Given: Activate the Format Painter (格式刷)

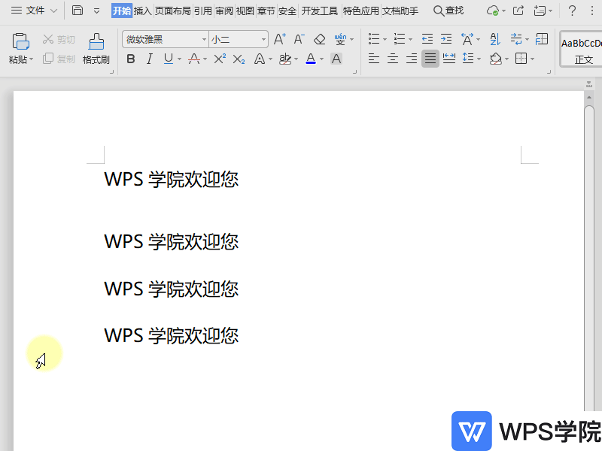Looking at the screenshot, I should (96, 48).
